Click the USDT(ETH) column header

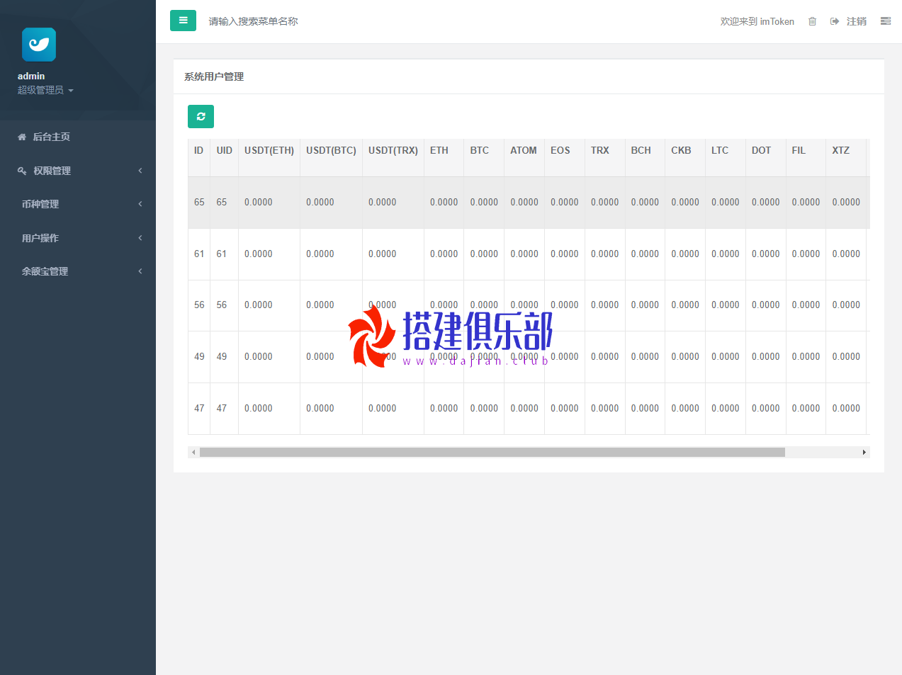(269, 150)
